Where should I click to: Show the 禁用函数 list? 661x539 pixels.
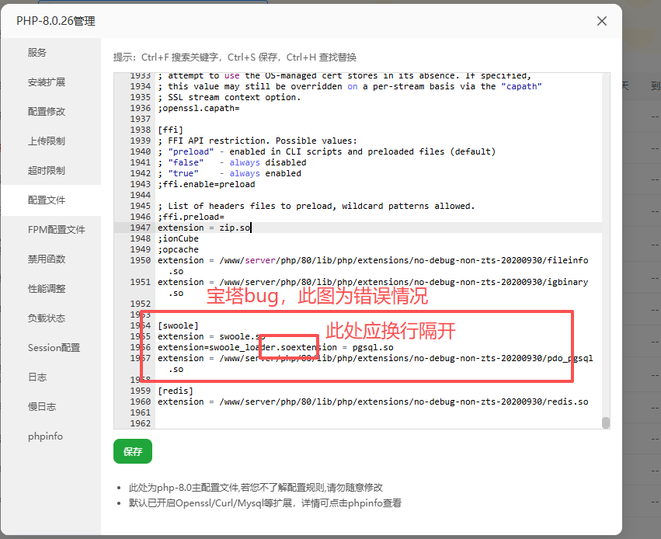47,259
